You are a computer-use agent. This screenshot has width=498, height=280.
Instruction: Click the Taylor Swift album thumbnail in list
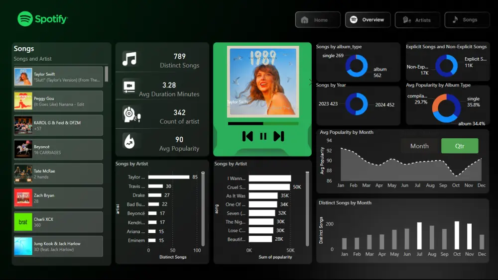coord(23,77)
